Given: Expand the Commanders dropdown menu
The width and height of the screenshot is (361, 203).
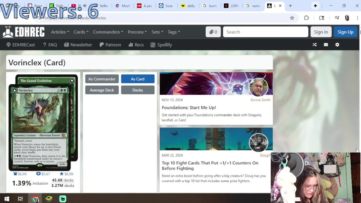Looking at the screenshot, I should 108,32.
